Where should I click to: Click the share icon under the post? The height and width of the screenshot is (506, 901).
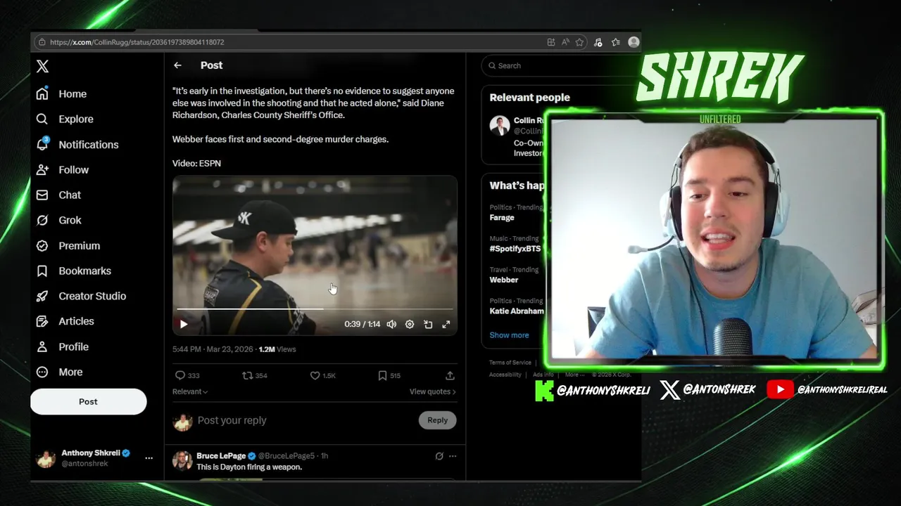click(x=450, y=375)
